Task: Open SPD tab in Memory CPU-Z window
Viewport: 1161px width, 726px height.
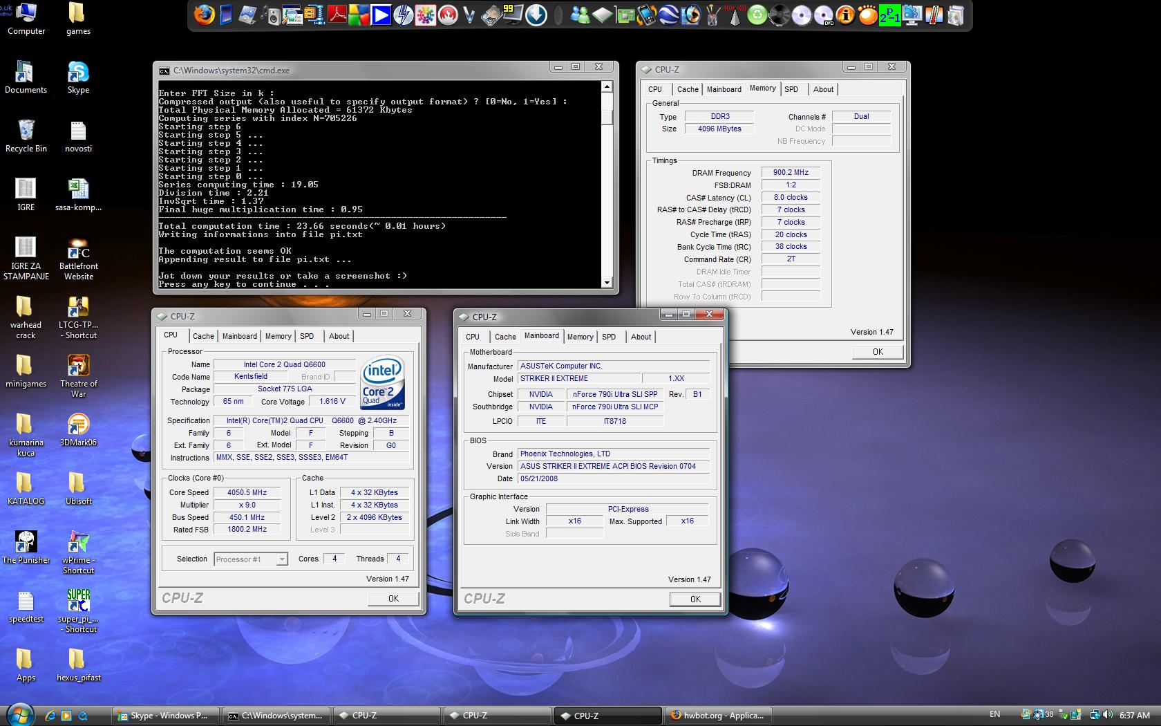Action: pos(791,89)
